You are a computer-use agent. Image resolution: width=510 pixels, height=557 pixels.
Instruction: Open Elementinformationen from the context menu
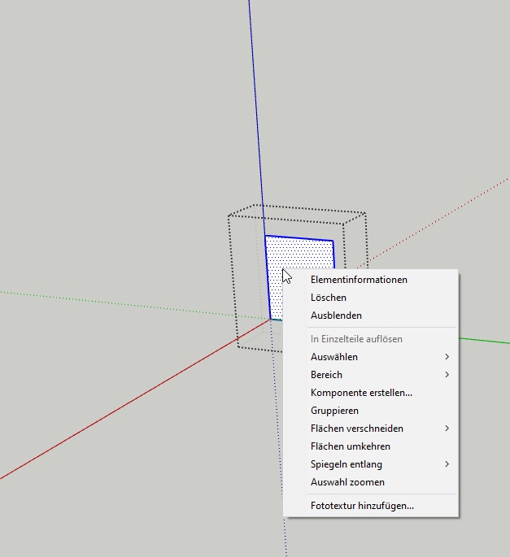tap(359, 280)
